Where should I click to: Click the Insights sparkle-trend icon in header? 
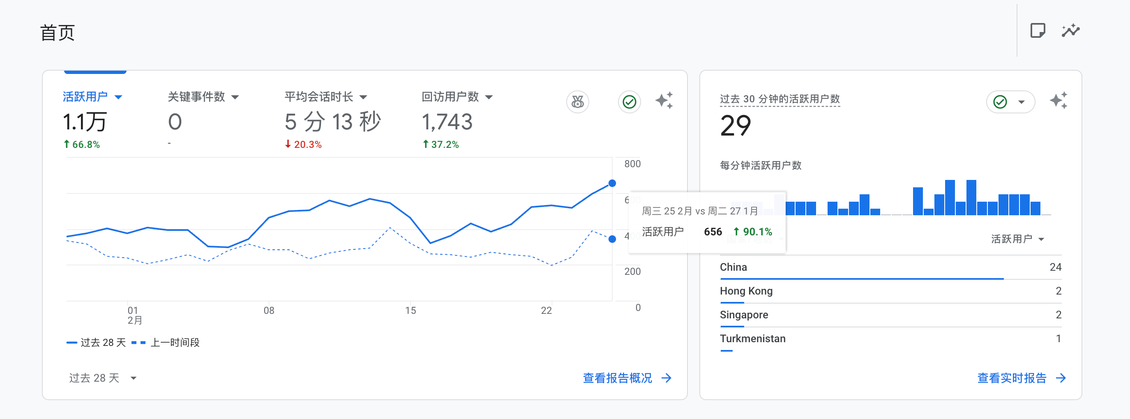coord(1070,31)
